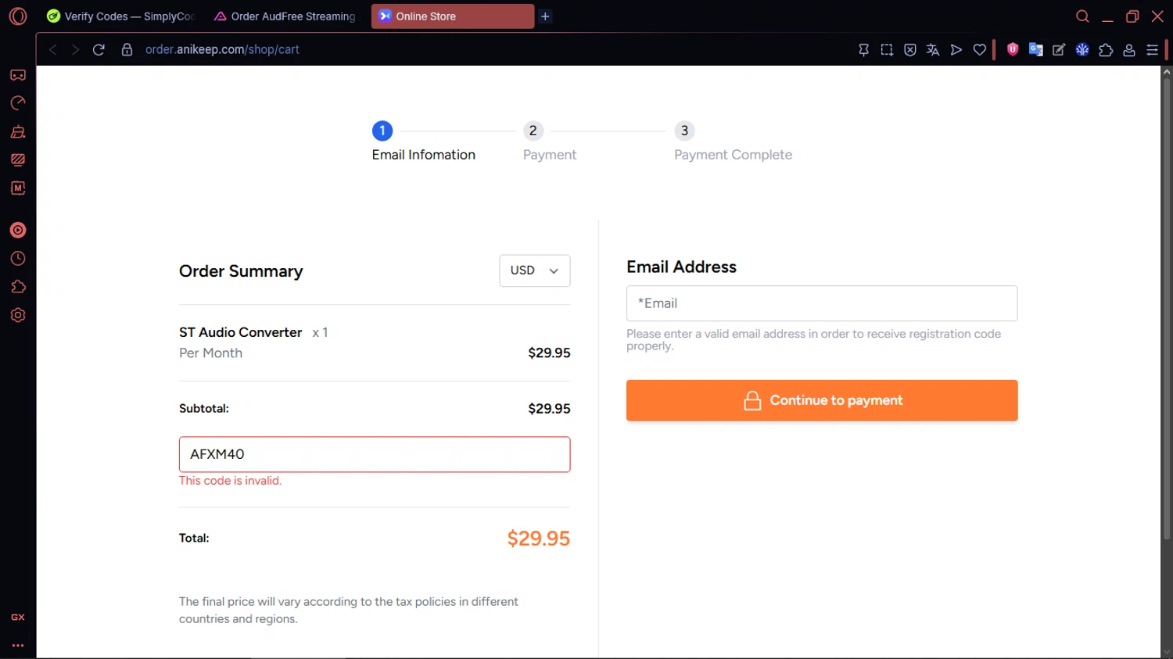Viewport: 1173px width, 659px height.
Task: Click 'This code is invalid.' message
Action: pos(230,481)
